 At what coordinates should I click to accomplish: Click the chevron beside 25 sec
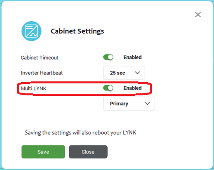[x=137, y=73]
